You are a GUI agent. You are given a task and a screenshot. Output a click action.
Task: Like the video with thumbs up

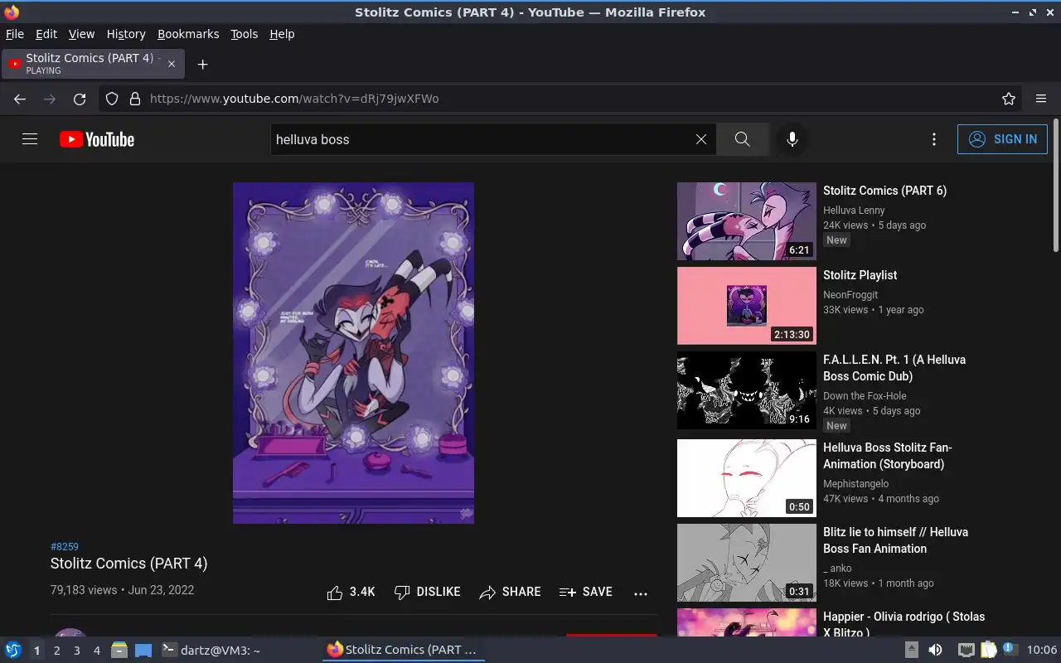[x=351, y=592]
